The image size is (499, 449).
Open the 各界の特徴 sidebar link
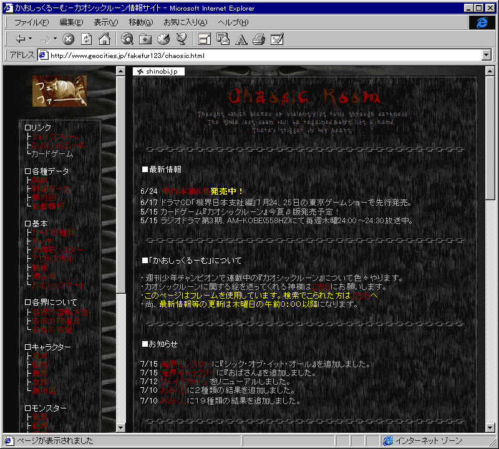click(x=52, y=329)
